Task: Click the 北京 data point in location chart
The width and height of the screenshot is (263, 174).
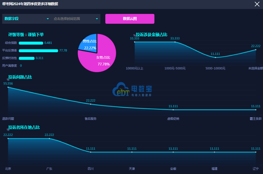Action: (8, 139)
